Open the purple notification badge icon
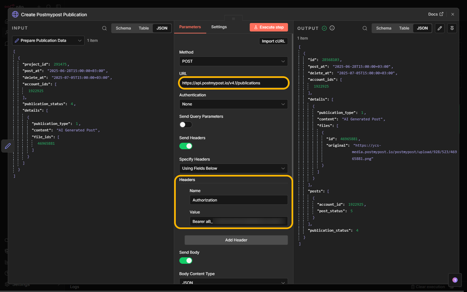This screenshot has height=292, width=467. 455,280
